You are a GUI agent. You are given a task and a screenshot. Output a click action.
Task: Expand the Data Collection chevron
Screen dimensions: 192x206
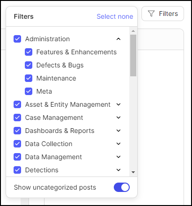point(118,144)
